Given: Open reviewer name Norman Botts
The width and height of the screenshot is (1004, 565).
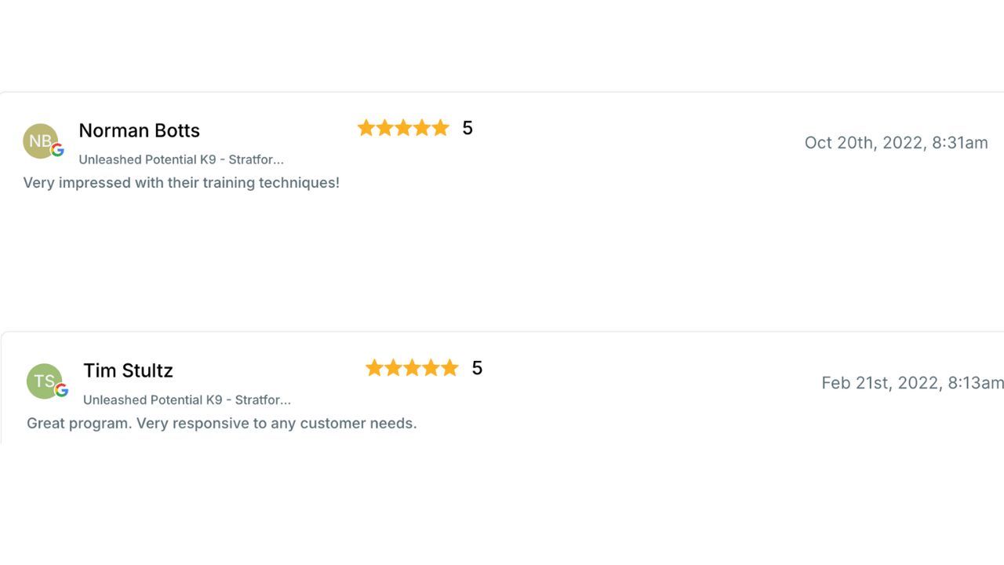Looking at the screenshot, I should coord(139,130).
